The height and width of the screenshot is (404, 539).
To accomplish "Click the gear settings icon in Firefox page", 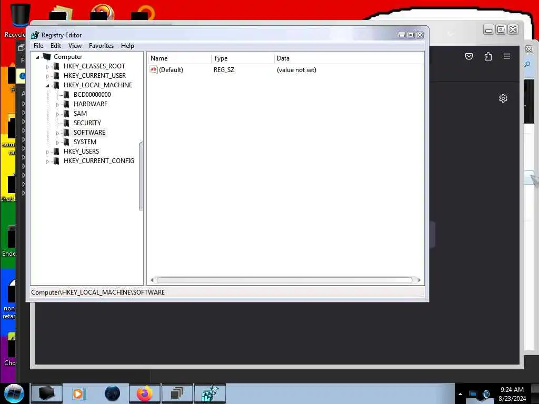I will point(503,98).
